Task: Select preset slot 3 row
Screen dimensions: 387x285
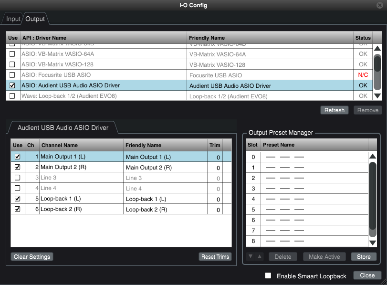Action: [307, 189]
